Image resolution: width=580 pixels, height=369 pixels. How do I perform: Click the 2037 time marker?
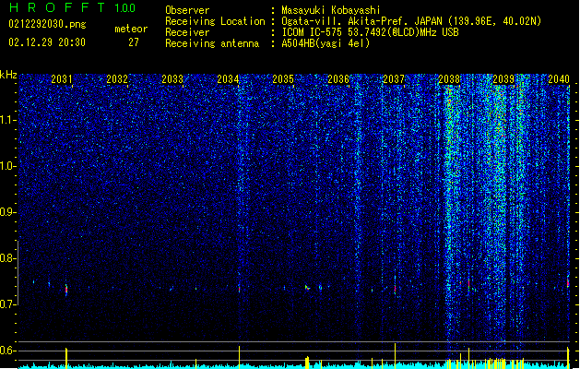coord(394,79)
